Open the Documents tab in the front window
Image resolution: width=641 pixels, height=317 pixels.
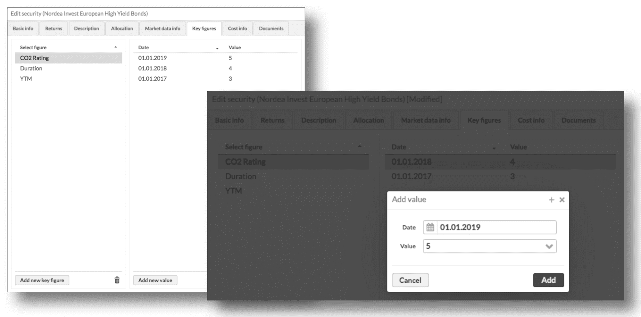pos(271,29)
